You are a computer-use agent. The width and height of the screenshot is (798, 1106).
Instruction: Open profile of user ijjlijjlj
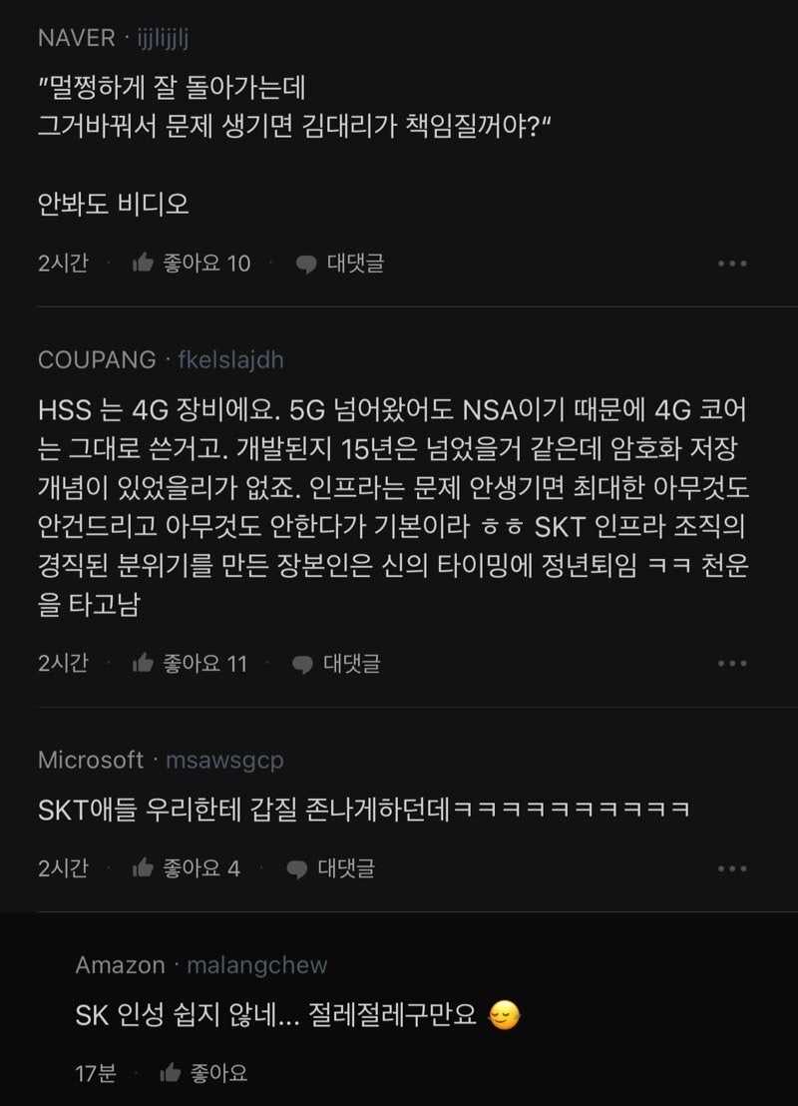click(163, 38)
